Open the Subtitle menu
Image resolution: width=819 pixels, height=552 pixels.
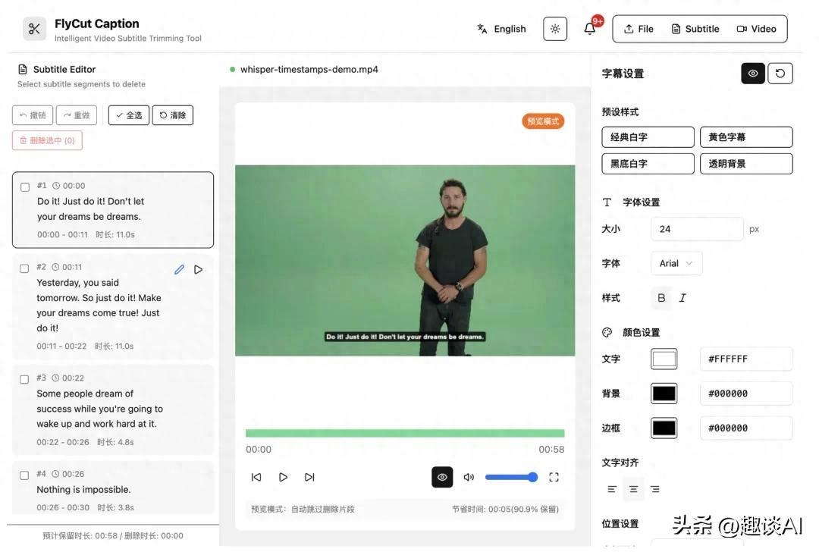point(695,28)
